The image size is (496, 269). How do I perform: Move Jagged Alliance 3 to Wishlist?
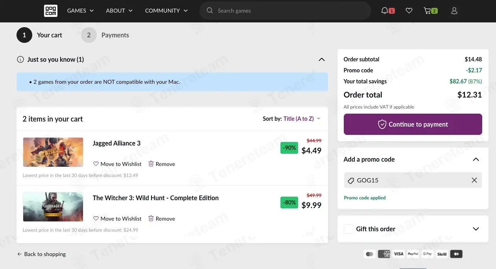point(117,164)
